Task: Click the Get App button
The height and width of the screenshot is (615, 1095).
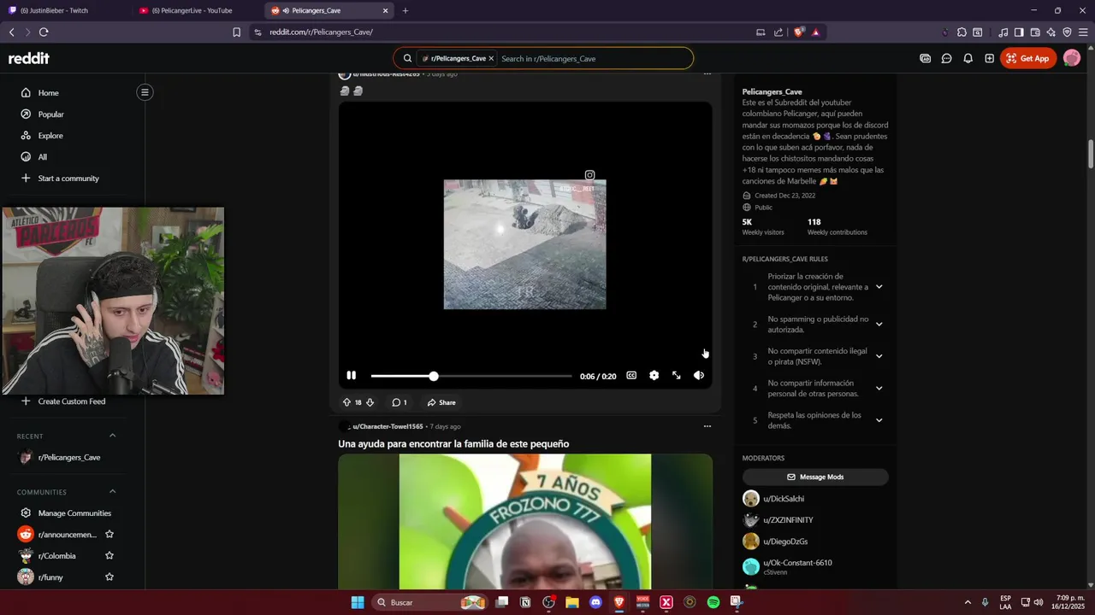Action: coord(1028,59)
